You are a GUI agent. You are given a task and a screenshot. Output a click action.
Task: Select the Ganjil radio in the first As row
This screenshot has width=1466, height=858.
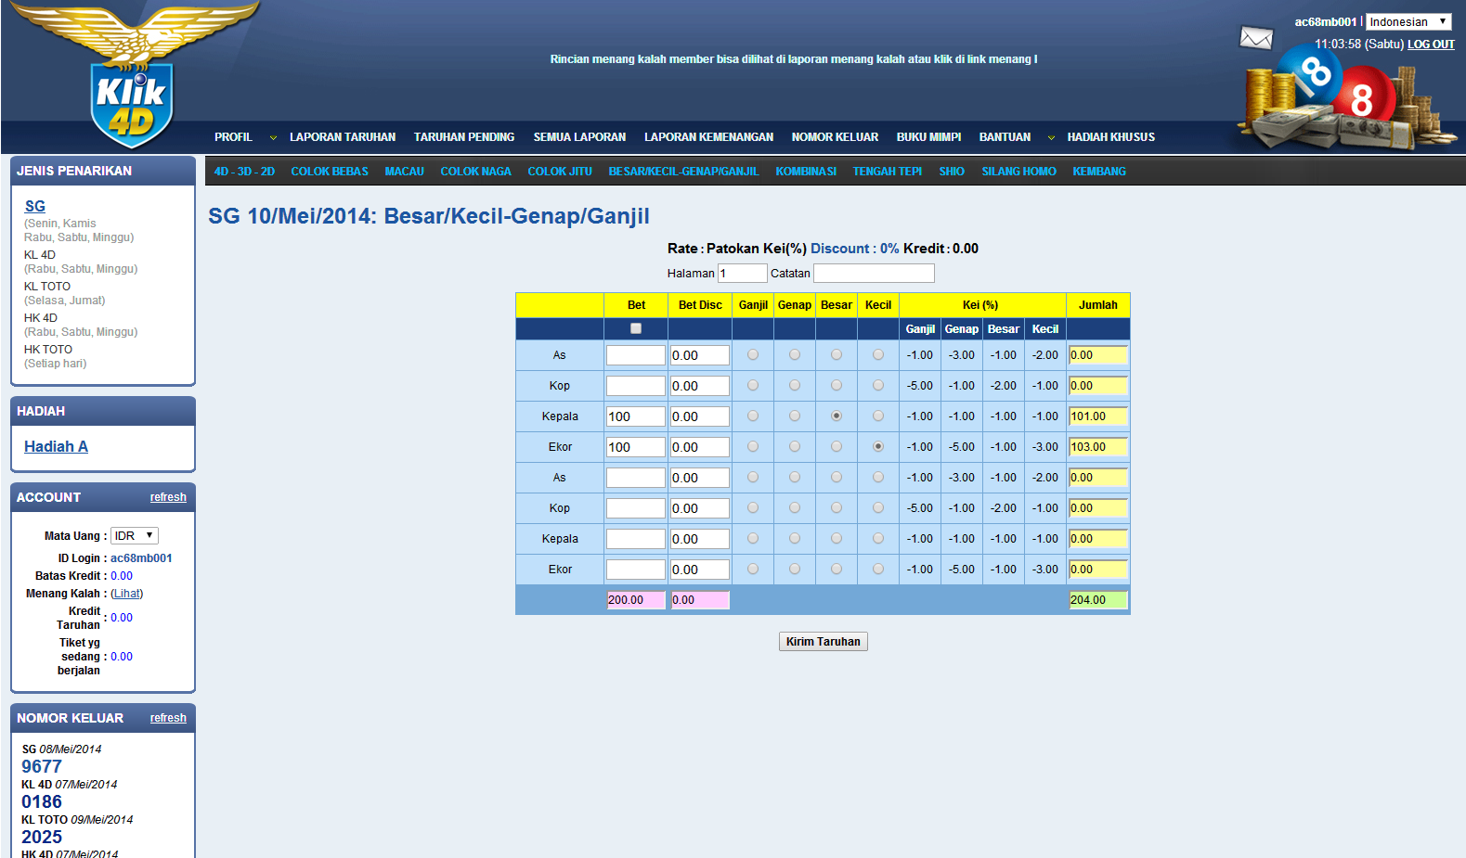[753, 355]
